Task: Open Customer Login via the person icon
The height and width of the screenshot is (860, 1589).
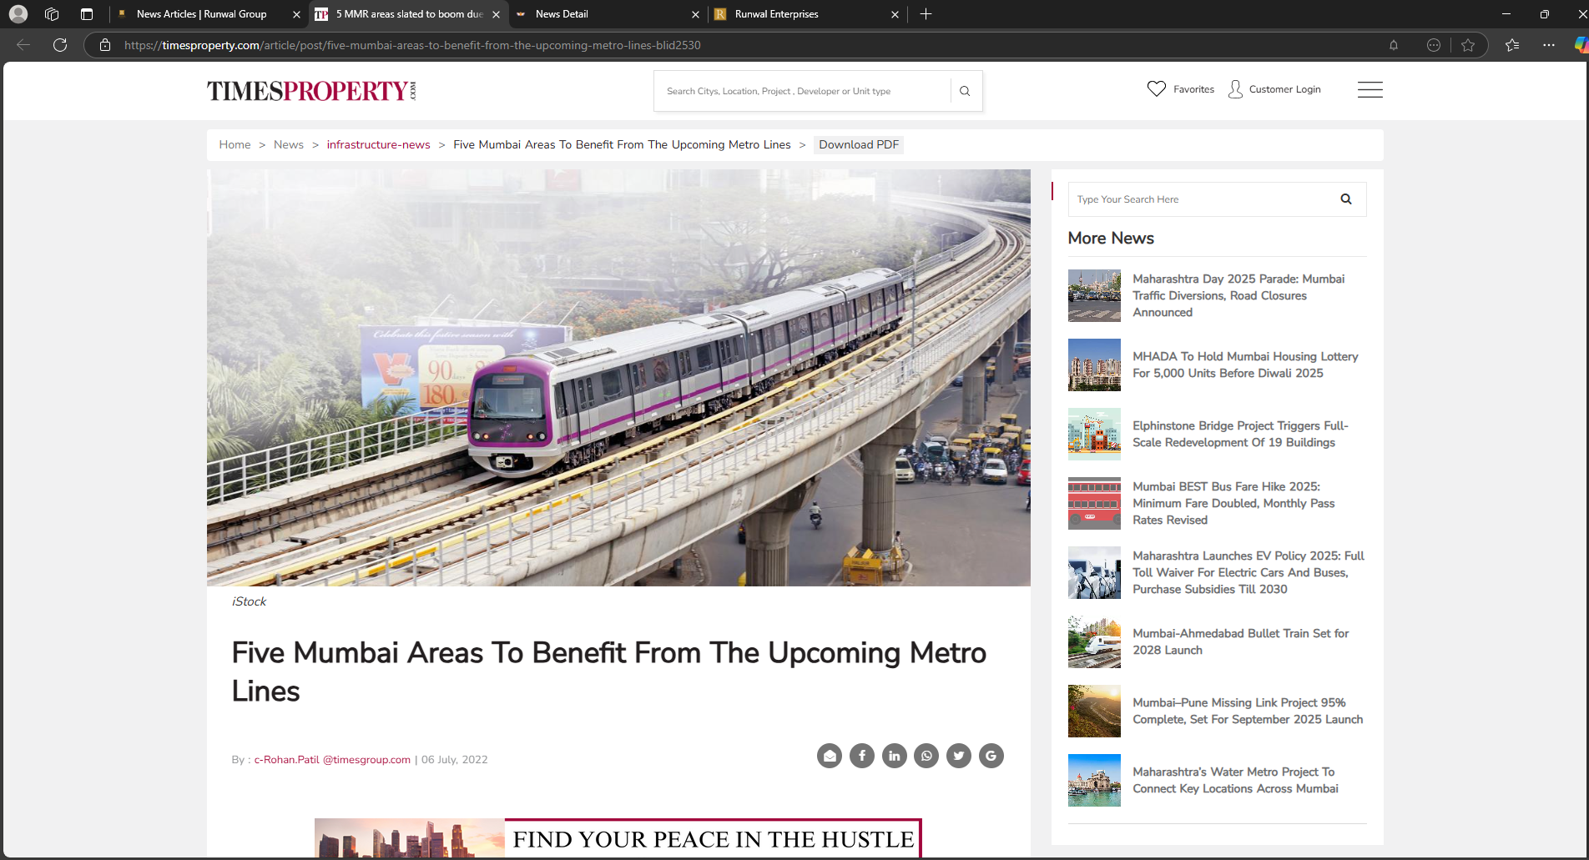Action: click(1235, 89)
